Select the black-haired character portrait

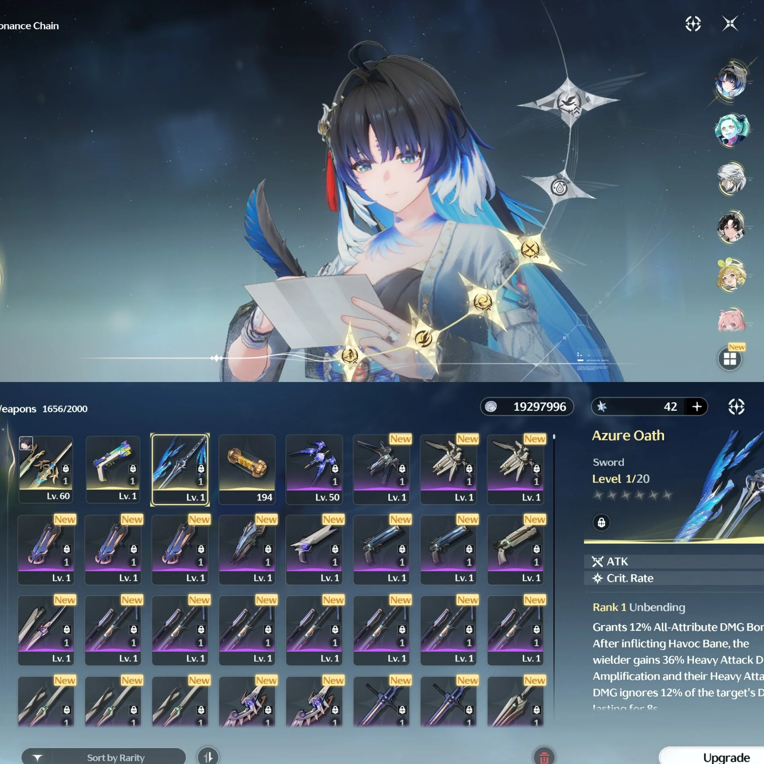[731, 227]
